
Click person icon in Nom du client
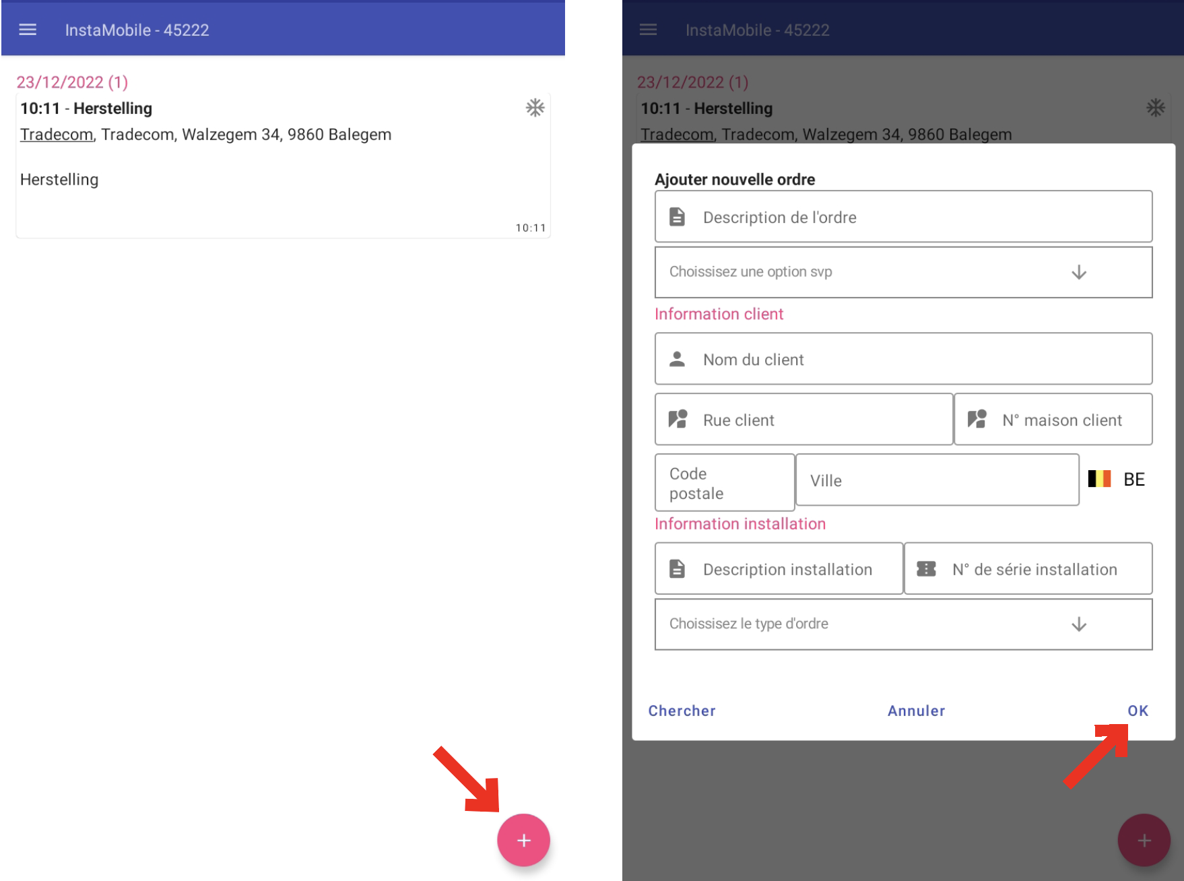(677, 359)
